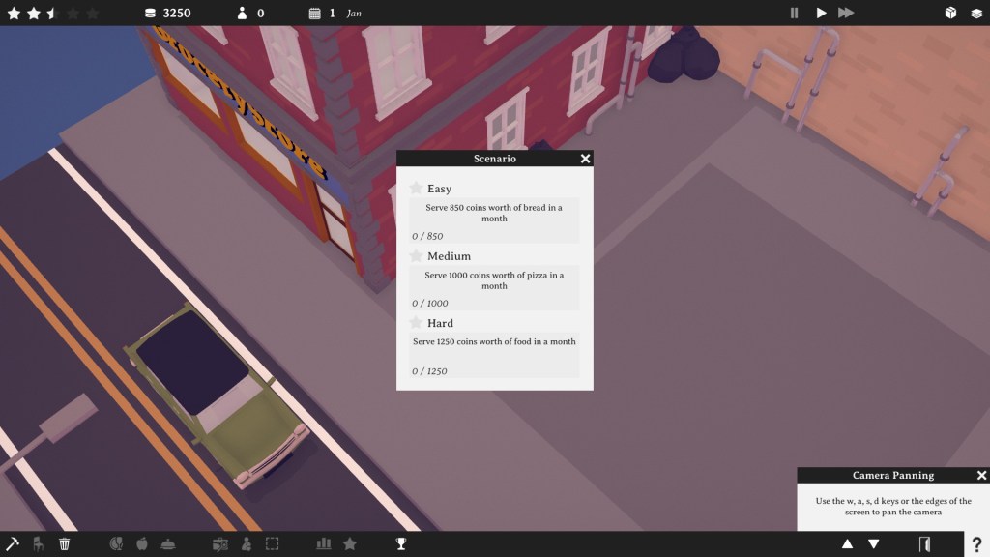This screenshot has height=557, width=990.
Task: Click the star ratings icon in bottom toolbar
Action: pyautogui.click(x=350, y=543)
